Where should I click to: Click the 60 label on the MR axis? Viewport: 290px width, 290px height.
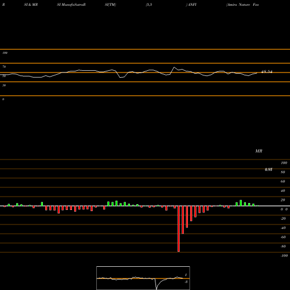click(283, 182)
